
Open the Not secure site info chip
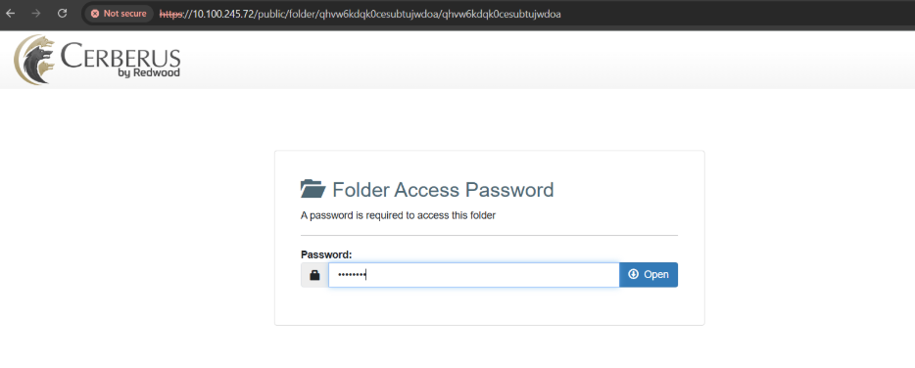click(120, 14)
